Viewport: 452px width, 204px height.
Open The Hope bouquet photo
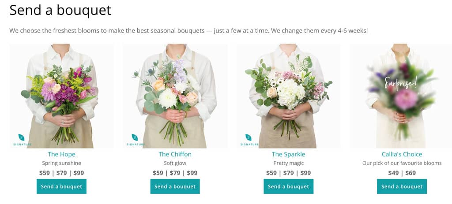(x=61, y=96)
